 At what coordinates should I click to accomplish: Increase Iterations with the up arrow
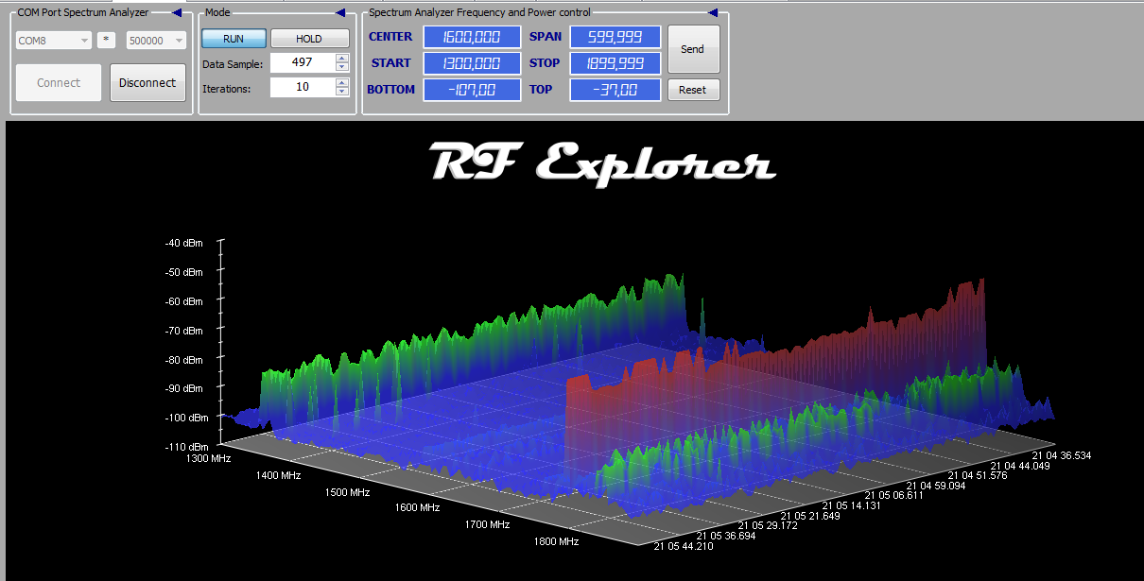click(x=342, y=82)
